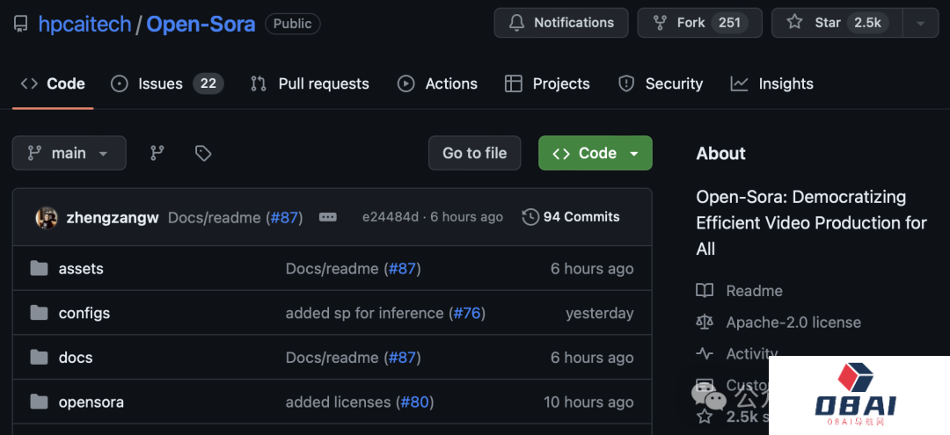Click the folder icon for assets
950x435 pixels.
point(40,268)
